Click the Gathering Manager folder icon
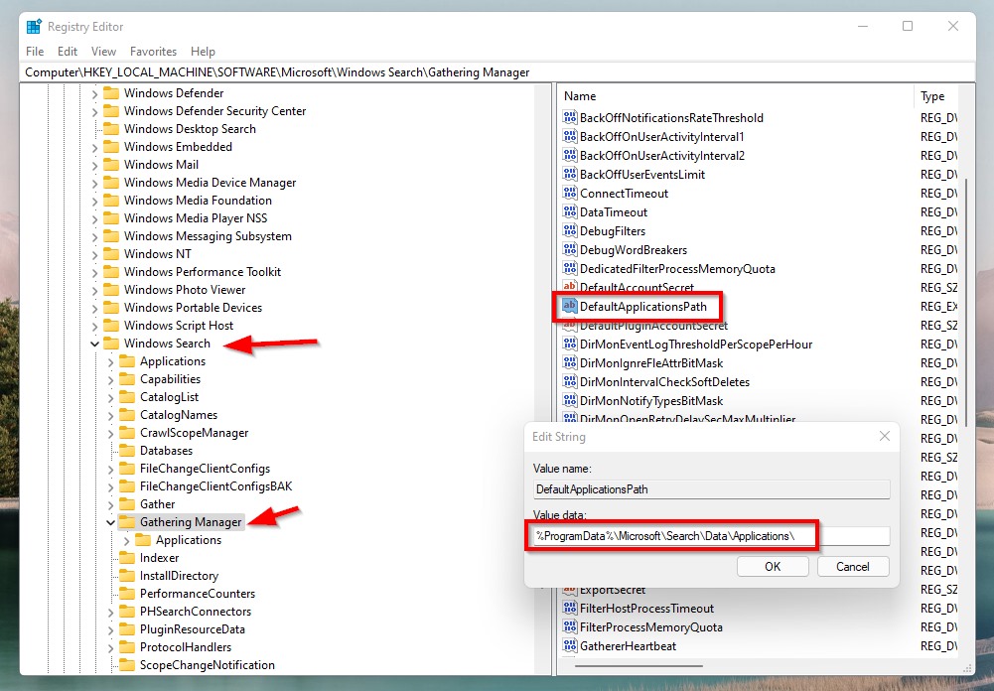 (127, 522)
